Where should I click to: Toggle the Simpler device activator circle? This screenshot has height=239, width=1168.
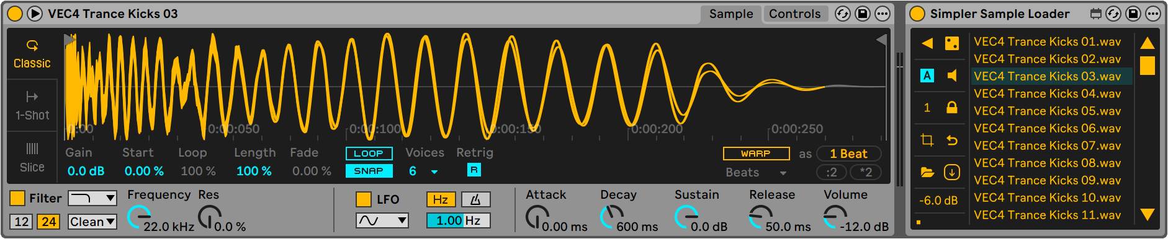tap(15, 14)
